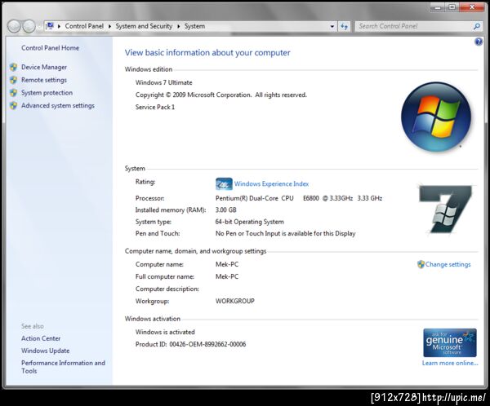Expand the arrow before Control Panel breadcrumb
The image size is (490, 406).
point(59,26)
